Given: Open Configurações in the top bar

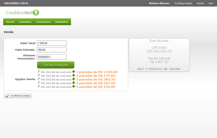Looking at the screenshot, I should (x=183, y=3).
